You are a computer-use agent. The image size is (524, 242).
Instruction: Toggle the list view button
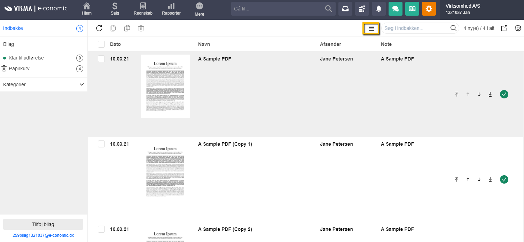tap(372, 29)
